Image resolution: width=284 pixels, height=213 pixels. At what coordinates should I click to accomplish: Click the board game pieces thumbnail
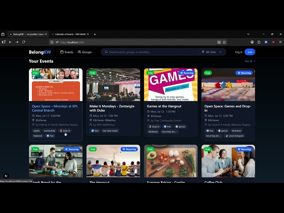(228, 85)
